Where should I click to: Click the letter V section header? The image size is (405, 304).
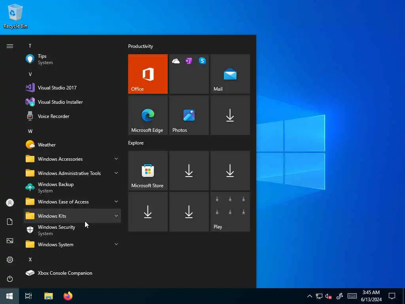[30, 74]
